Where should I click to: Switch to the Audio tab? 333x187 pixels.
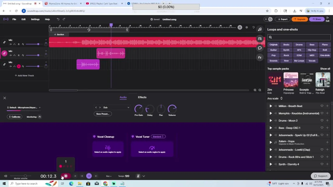click(x=123, y=97)
